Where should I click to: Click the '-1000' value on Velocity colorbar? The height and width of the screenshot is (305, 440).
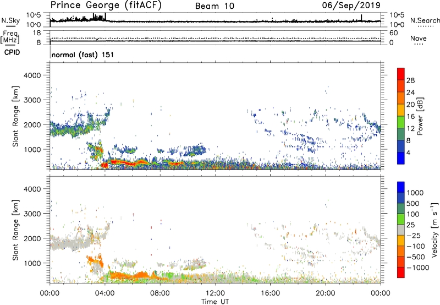click(x=417, y=268)
